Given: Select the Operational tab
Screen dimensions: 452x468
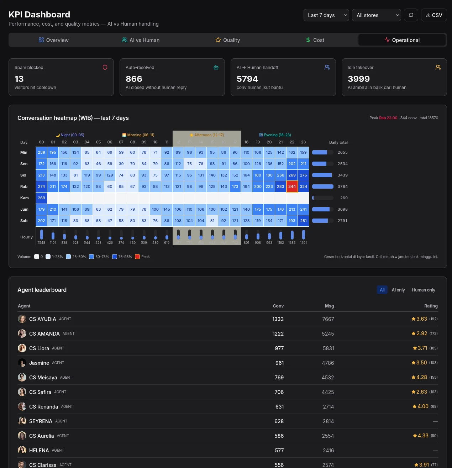Looking at the screenshot, I should 402,40.
